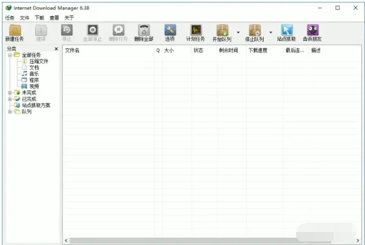
Task: Open the dropdown arrow beside 停止队列
Action: click(271, 32)
